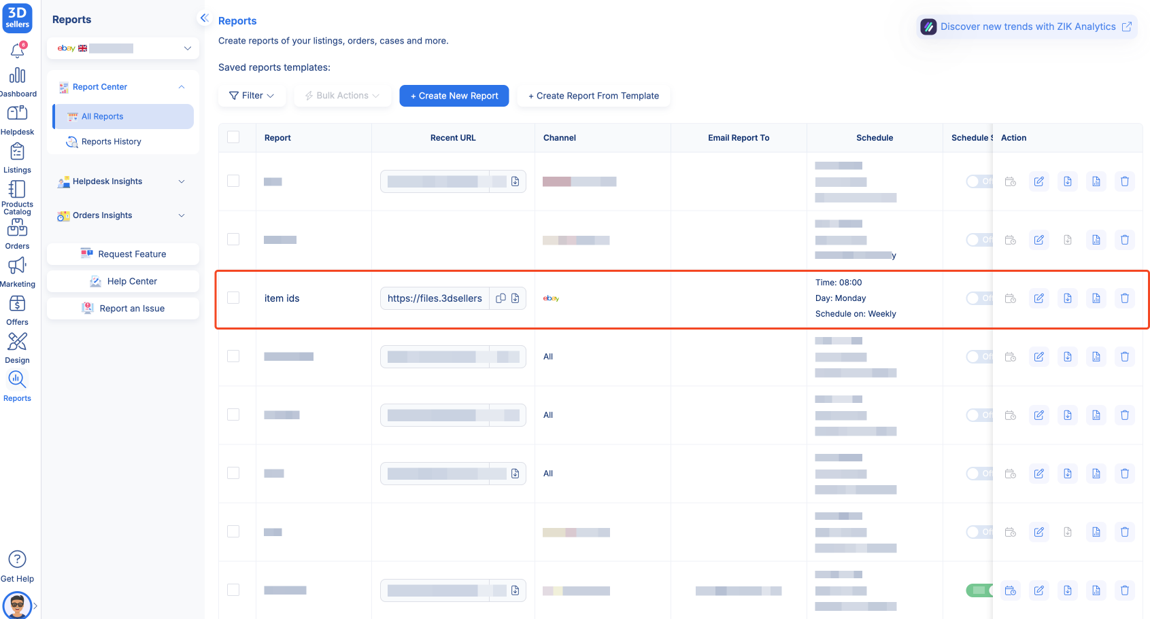The image size is (1150, 619).
Task: Collapse the Report Center section
Action: [181, 87]
